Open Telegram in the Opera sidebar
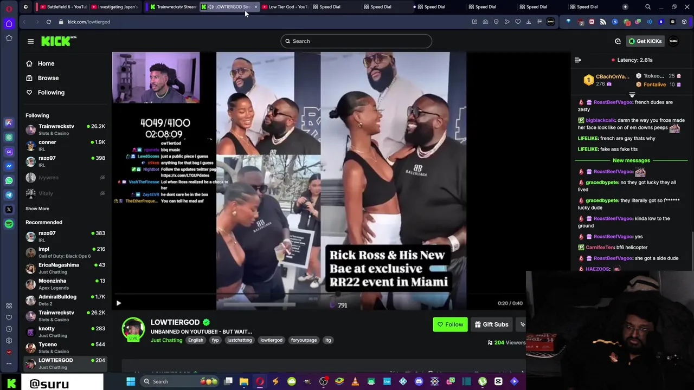The height and width of the screenshot is (390, 694). pos(9,195)
